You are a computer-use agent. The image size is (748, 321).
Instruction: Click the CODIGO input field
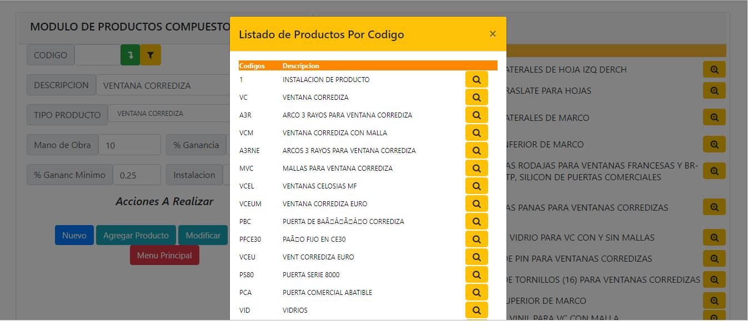97,55
